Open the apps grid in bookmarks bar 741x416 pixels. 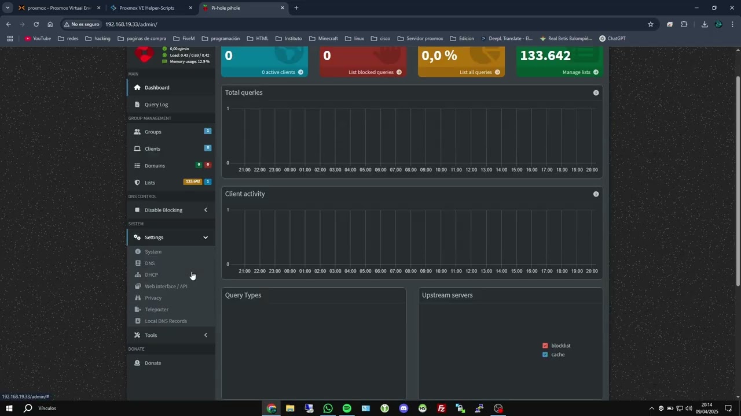tap(10, 39)
